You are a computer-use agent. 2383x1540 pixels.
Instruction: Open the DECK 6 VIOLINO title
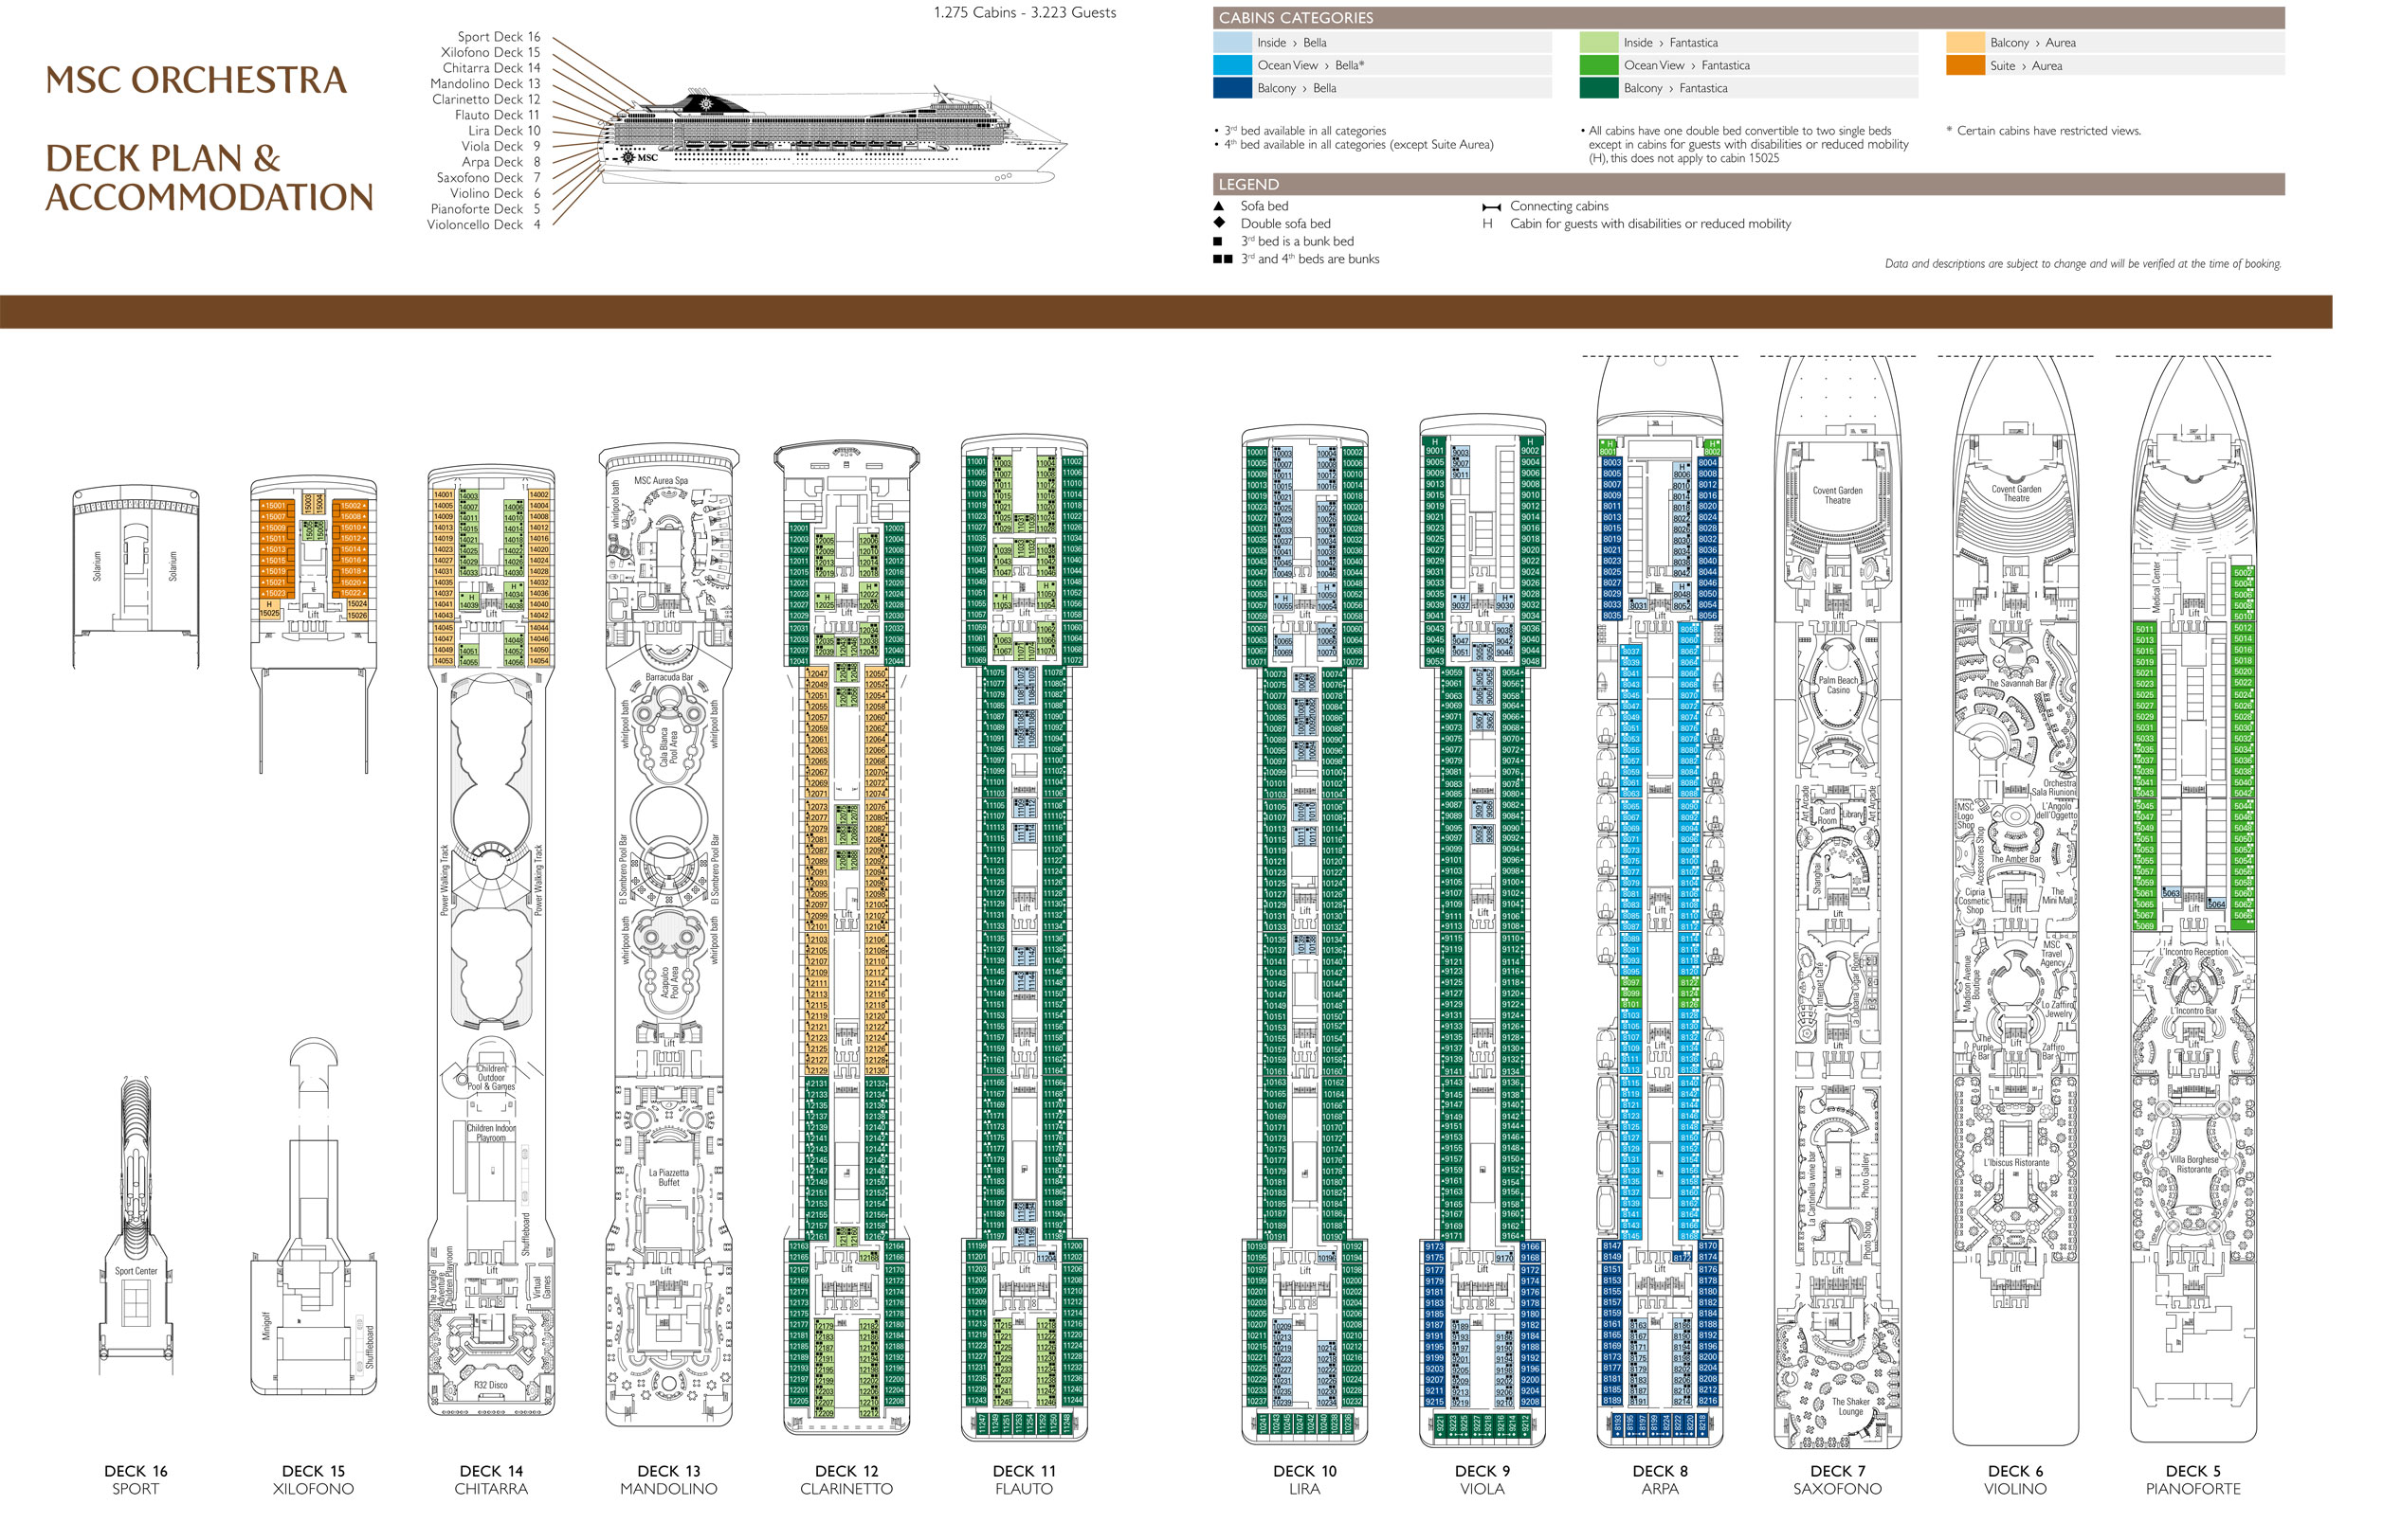(x=2014, y=1480)
